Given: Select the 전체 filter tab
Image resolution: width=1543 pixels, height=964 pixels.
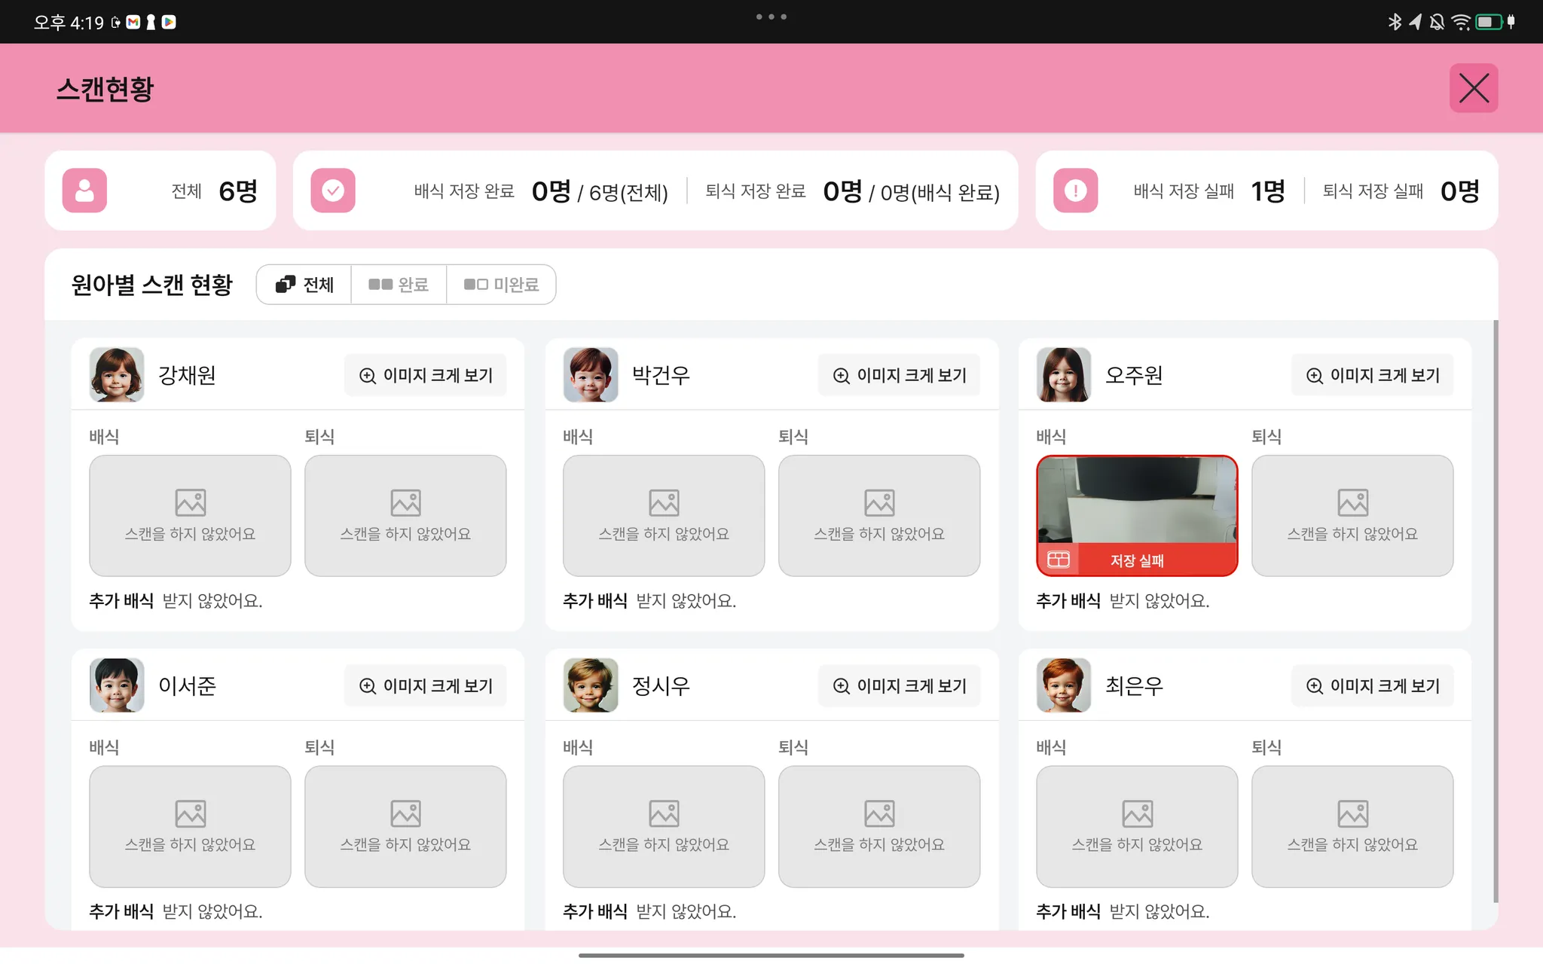Looking at the screenshot, I should (x=304, y=285).
